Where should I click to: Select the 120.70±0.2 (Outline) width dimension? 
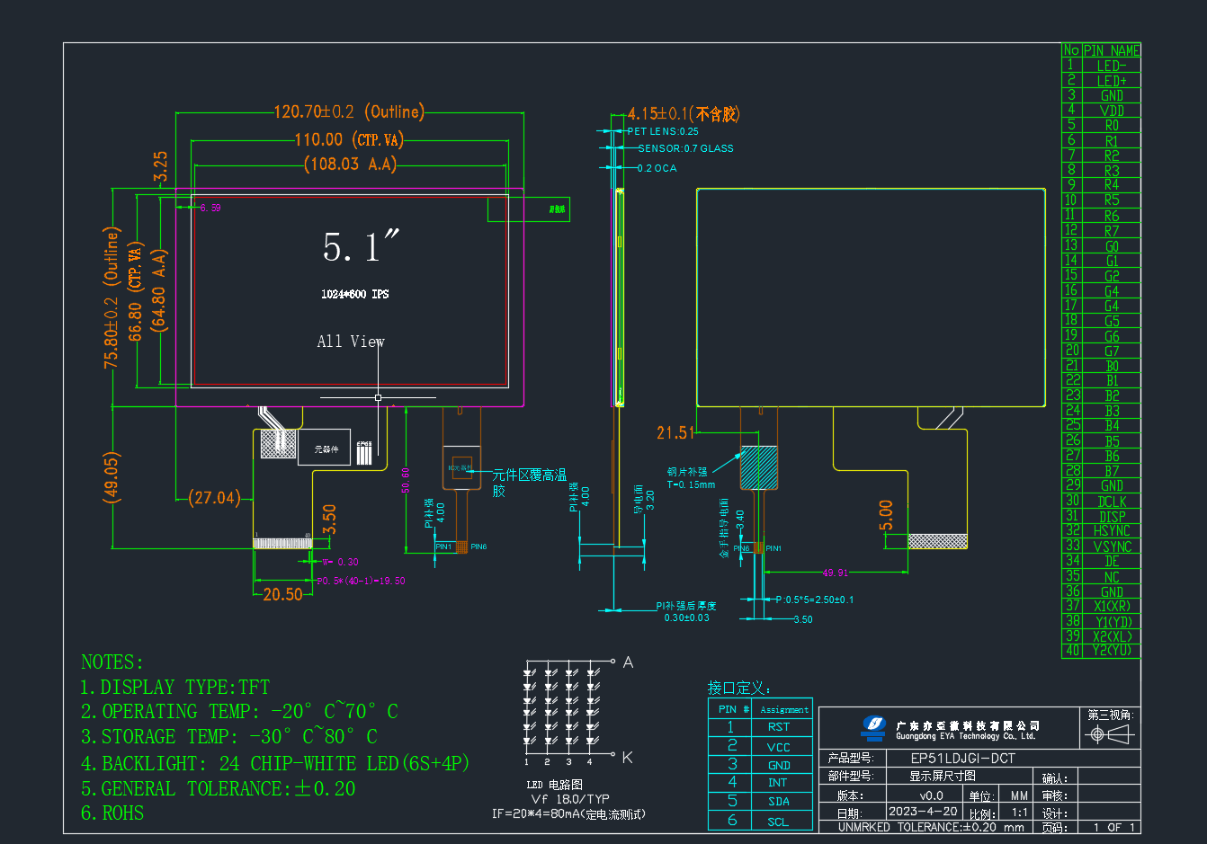[x=349, y=112]
